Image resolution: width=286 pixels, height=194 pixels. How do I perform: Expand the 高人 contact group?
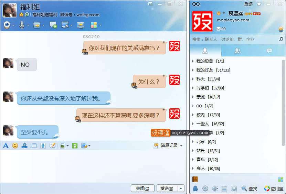point(193,169)
